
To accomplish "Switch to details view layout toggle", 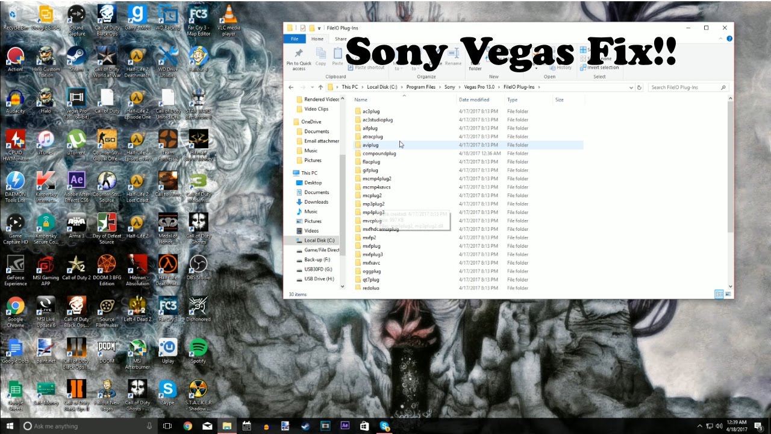I will click(x=719, y=294).
